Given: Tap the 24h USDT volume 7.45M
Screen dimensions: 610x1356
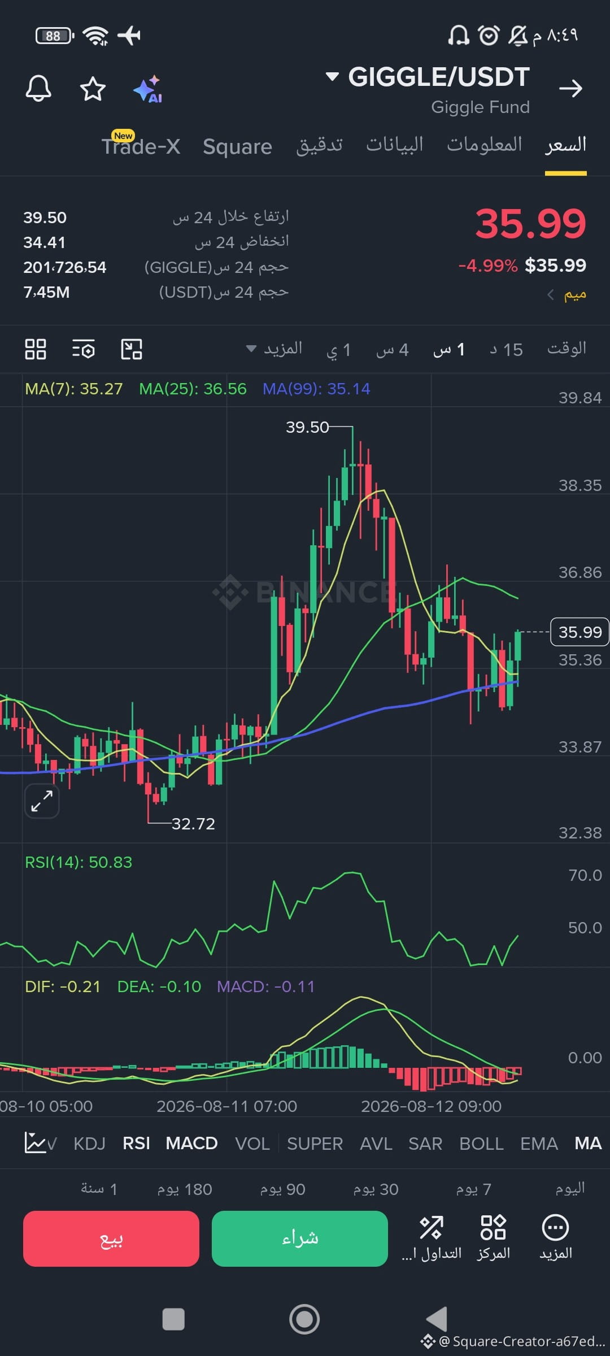Looking at the screenshot, I should pos(46,292).
